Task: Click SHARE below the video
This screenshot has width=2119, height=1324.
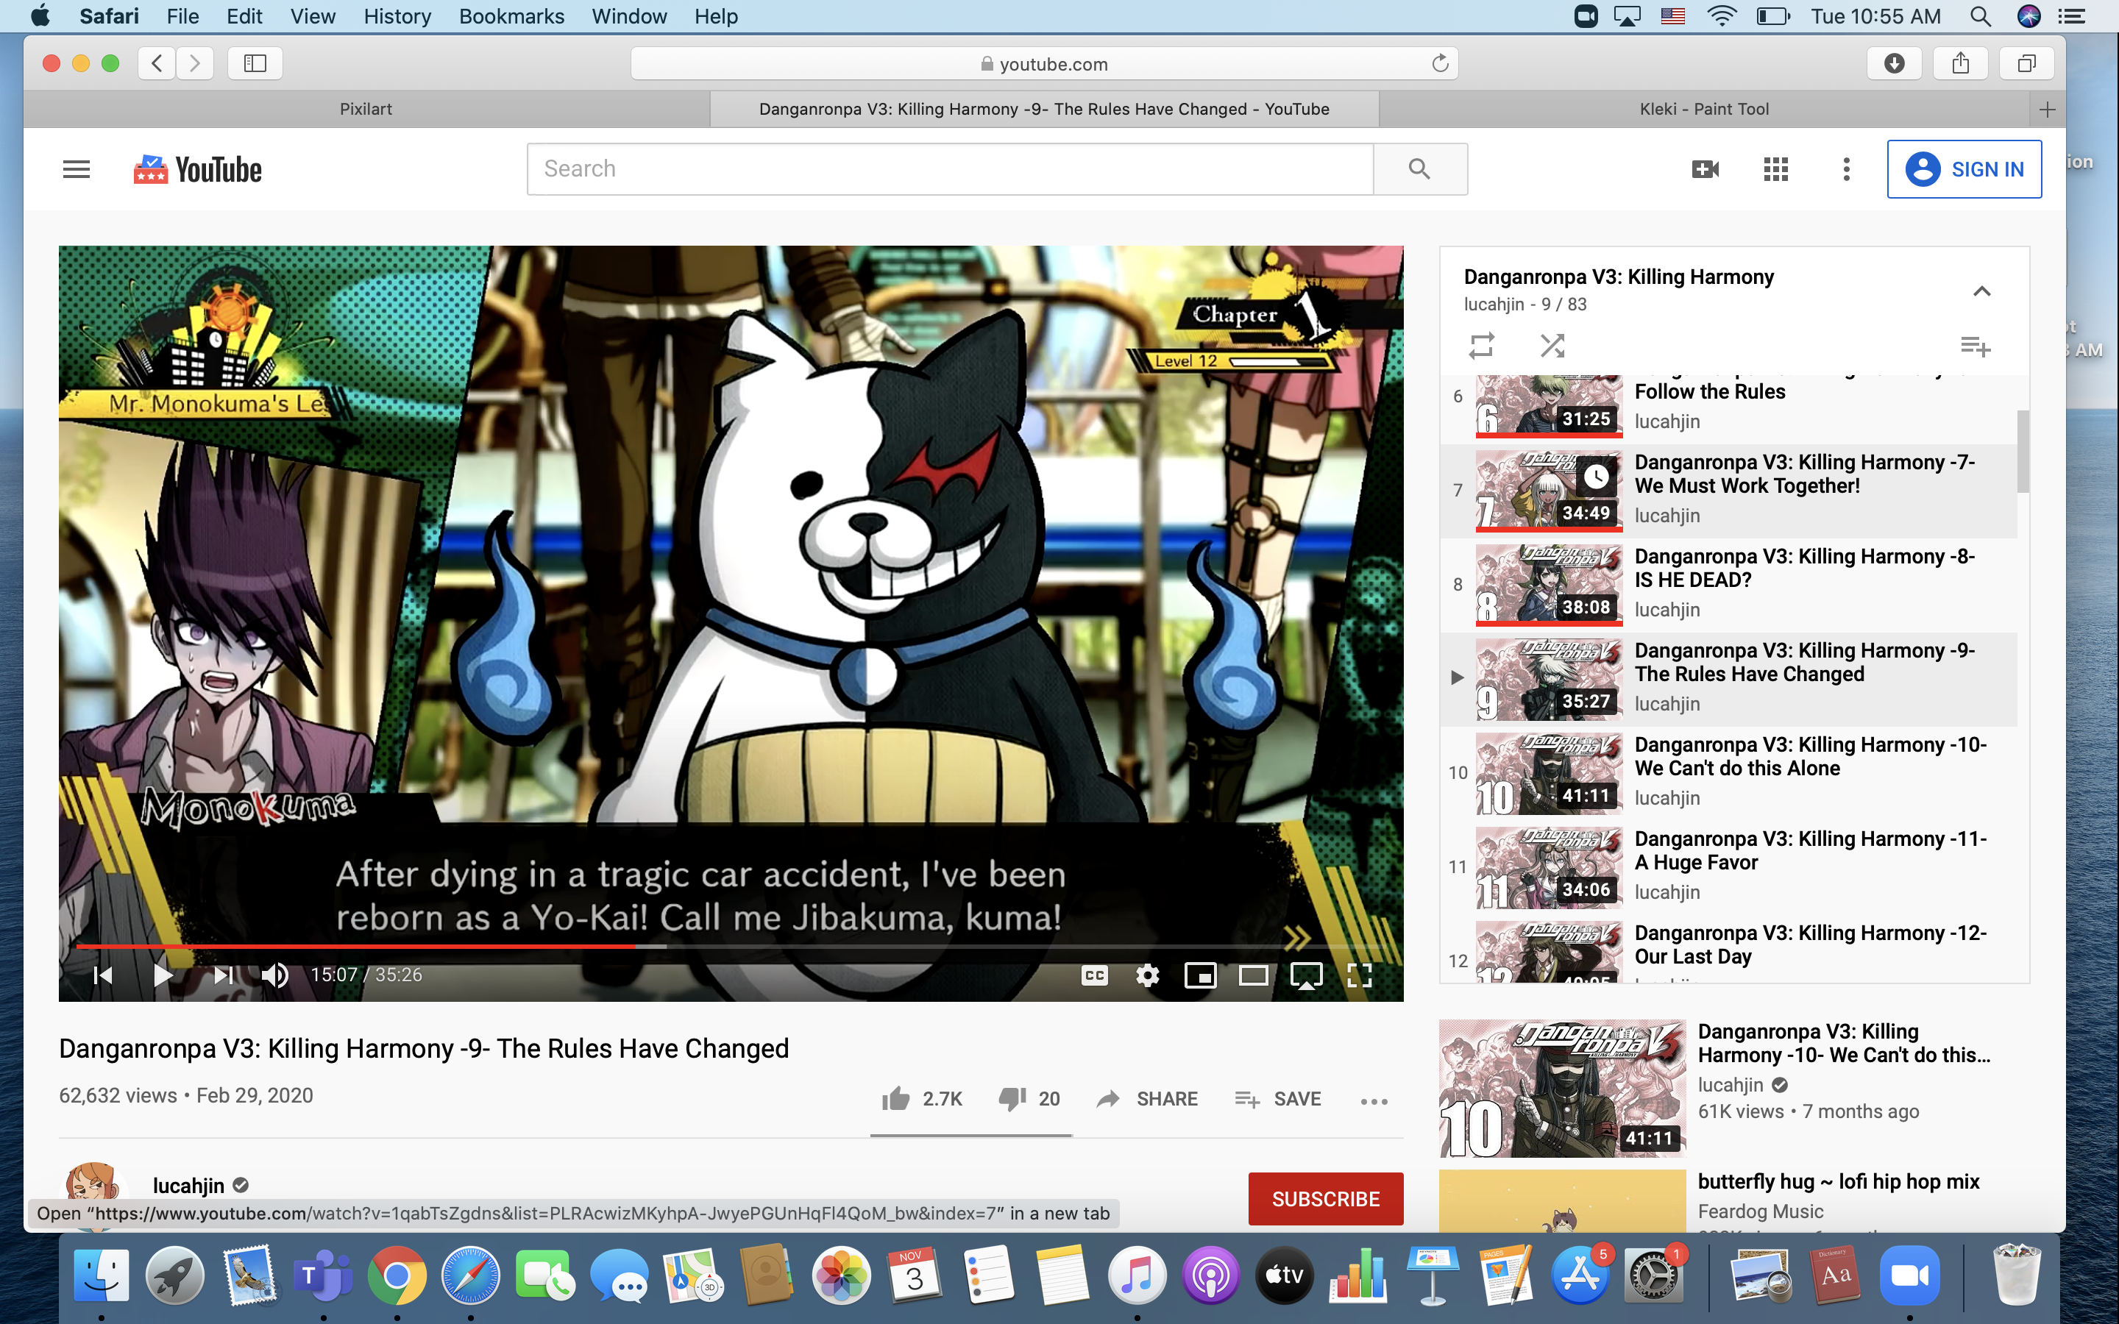Action: [x=1147, y=1099]
